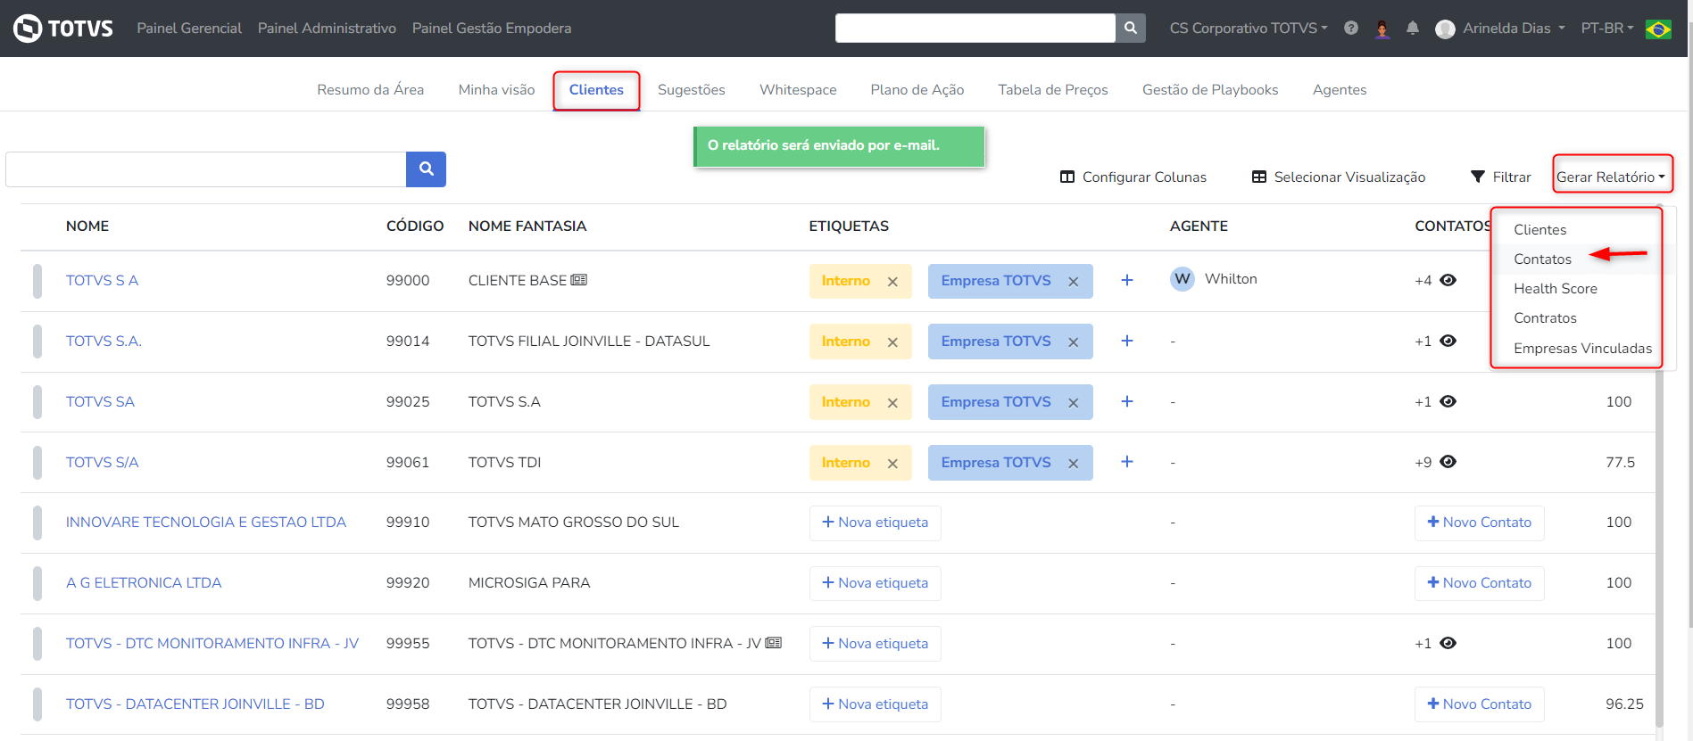
Task: Add a tag to the 99025 row
Action: coord(1127,401)
